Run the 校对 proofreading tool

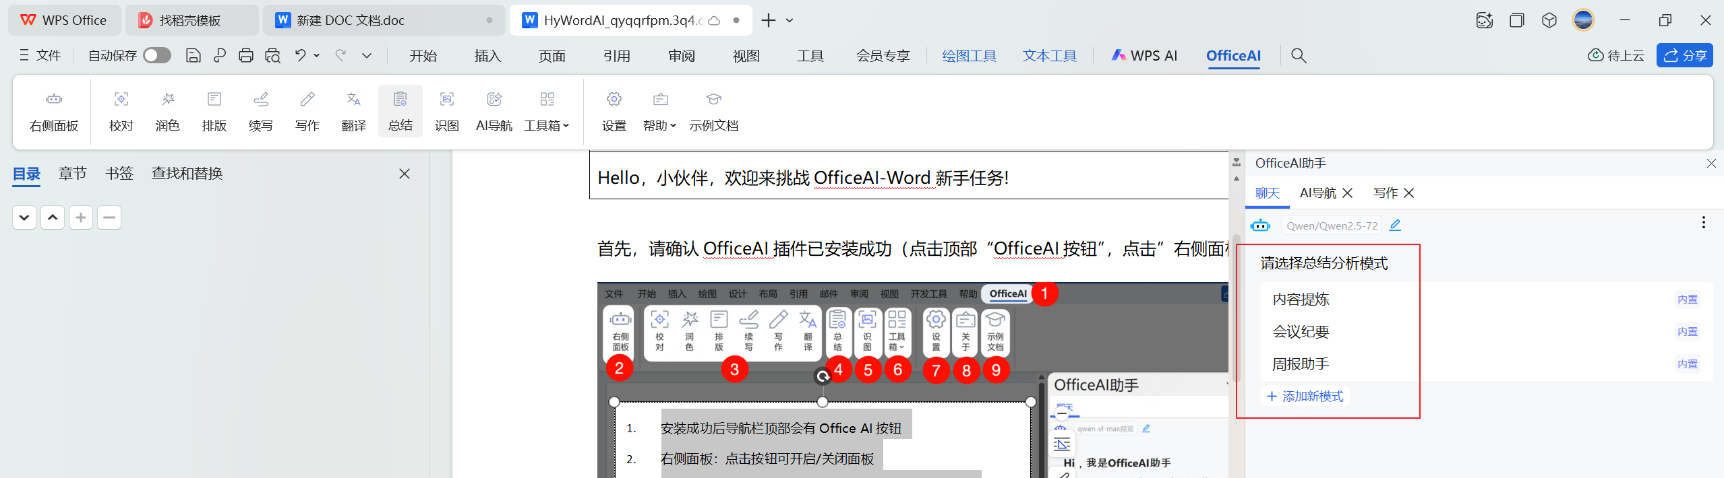click(x=121, y=112)
